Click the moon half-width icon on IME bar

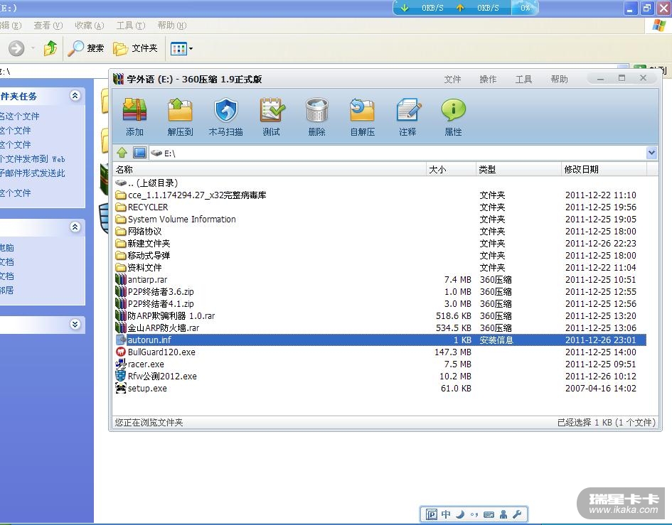coord(460,514)
